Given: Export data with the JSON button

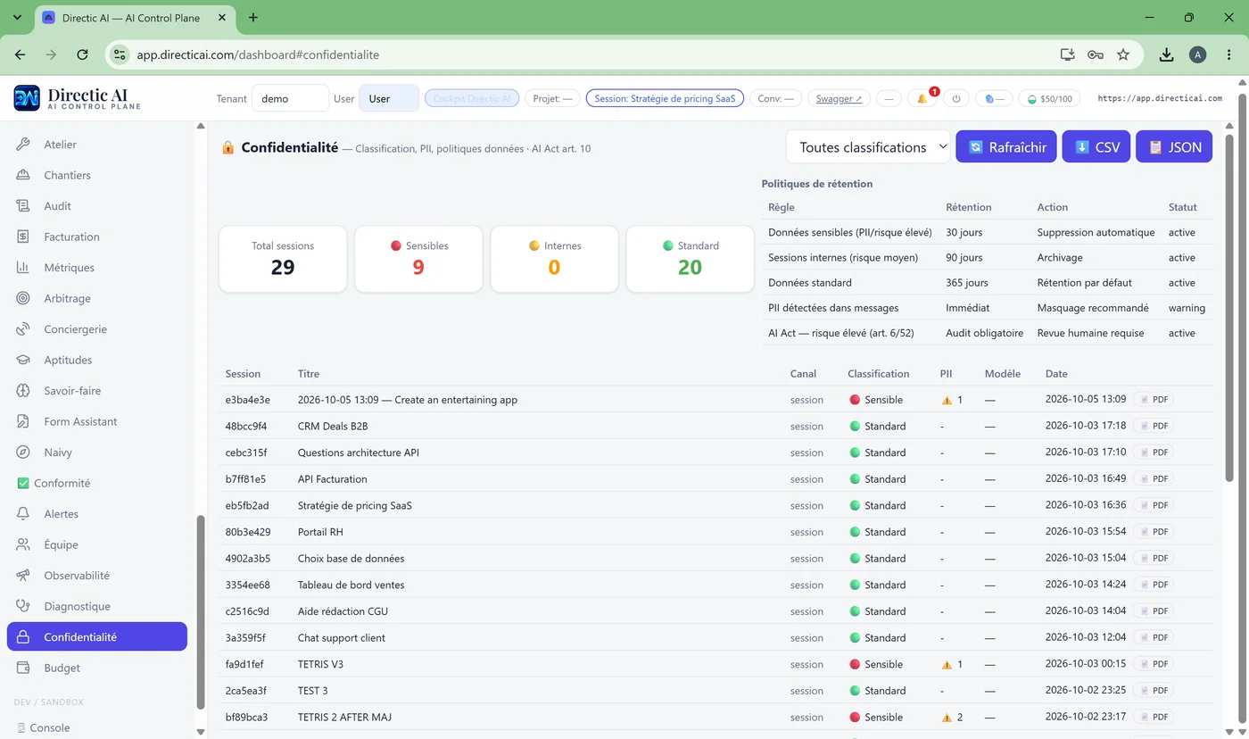Looking at the screenshot, I should point(1174,147).
